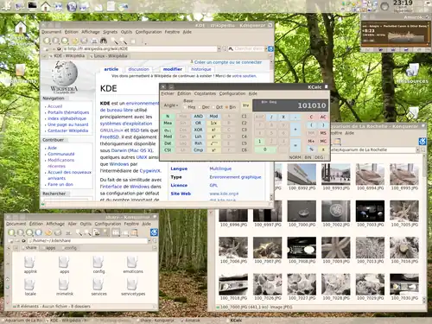Toggle the Inv button in KCalc
Screen dimensions: 432x324
point(245,105)
